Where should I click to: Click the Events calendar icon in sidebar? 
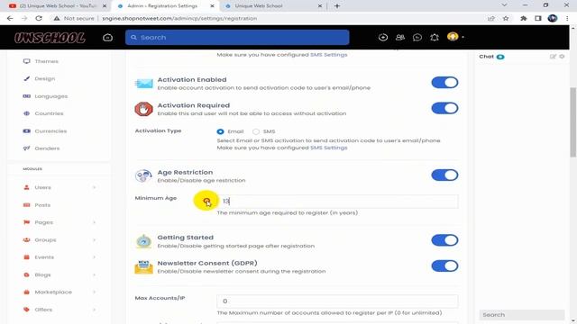(x=26, y=257)
